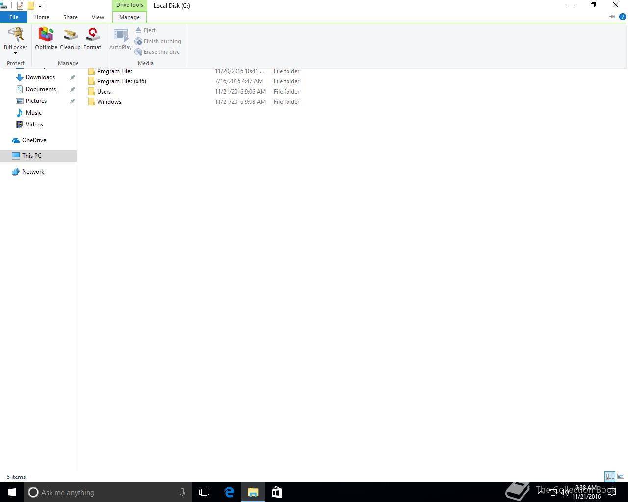The width and height of the screenshot is (628, 502).
Task: Click the Ask me anything search box
Action: point(107,492)
